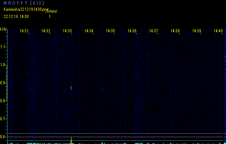This screenshot has width=226, height=144.
Task: Click the 14:36 time axis label
Action: coord(132,31)
